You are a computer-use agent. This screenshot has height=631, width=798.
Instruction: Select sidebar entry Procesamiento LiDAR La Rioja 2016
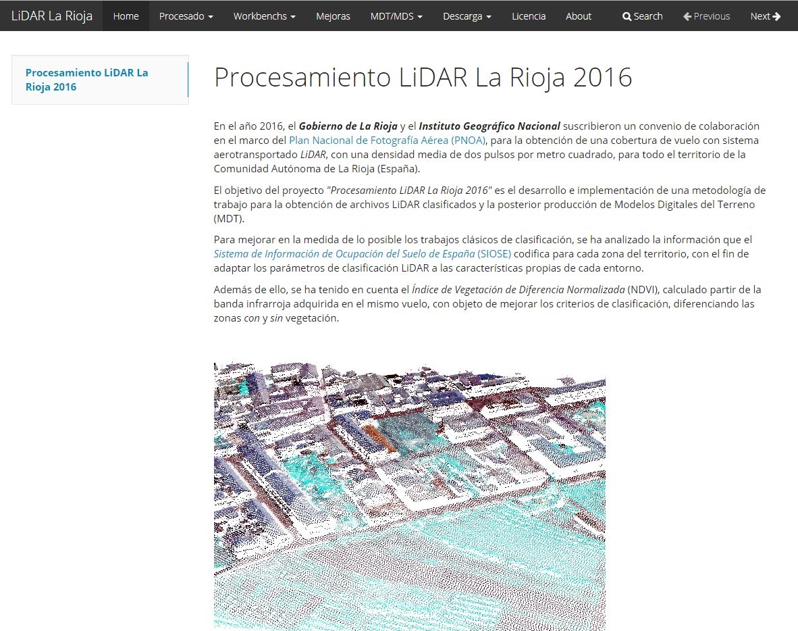point(86,80)
